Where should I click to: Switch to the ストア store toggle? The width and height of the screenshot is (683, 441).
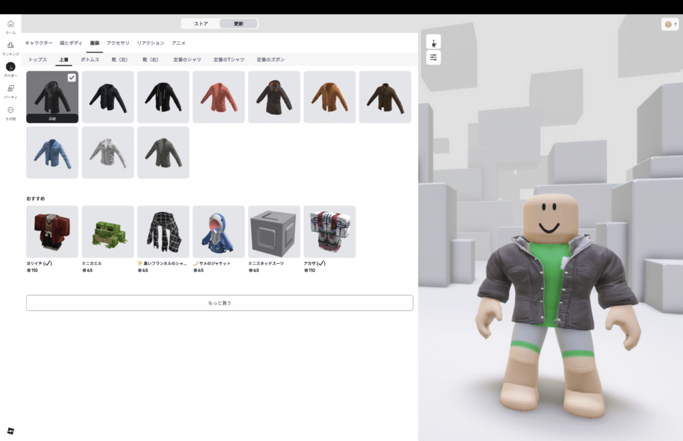(x=201, y=24)
